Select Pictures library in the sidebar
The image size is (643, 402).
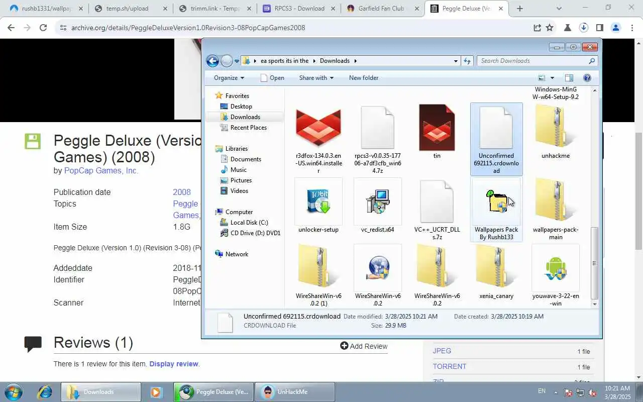[241, 180]
